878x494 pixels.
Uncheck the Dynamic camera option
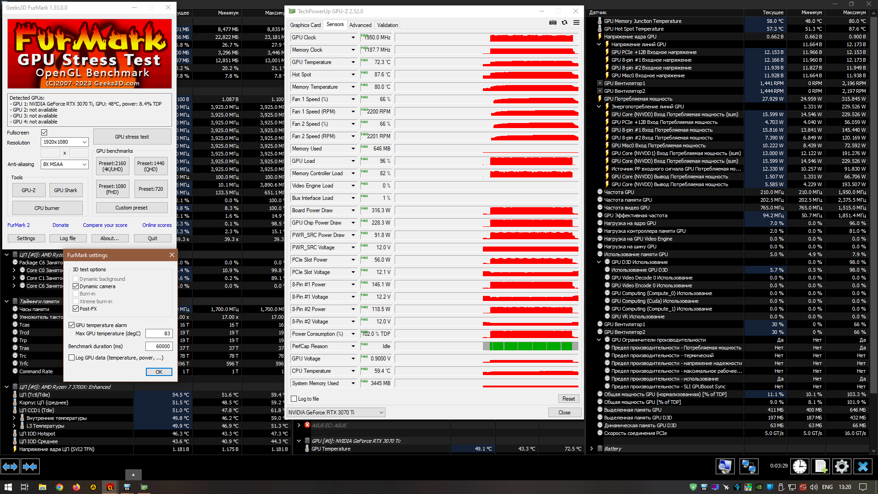[x=76, y=286]
